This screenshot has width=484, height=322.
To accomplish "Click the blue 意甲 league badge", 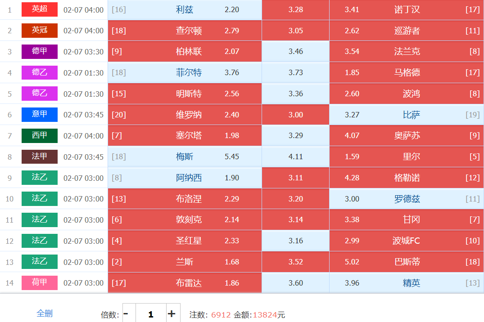I will [x=40, y=115].
